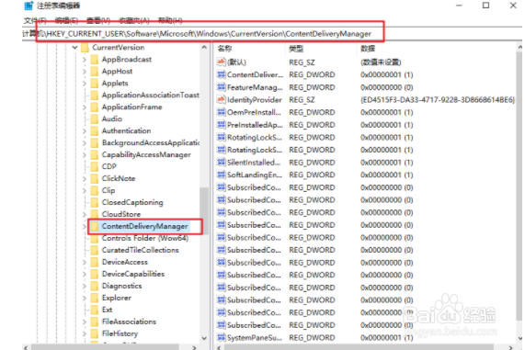Click the DWORD icon beside SoftLandingEn... value

221,175
